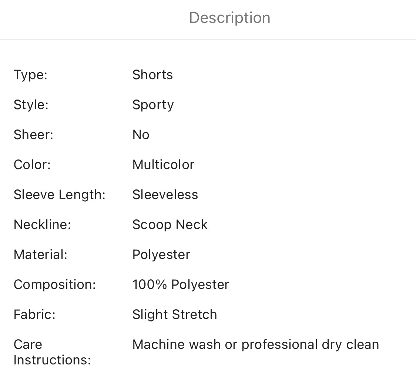The image size is (416, 377).
Task: Click the Sporty style value
Action: [x=153, y=105]
